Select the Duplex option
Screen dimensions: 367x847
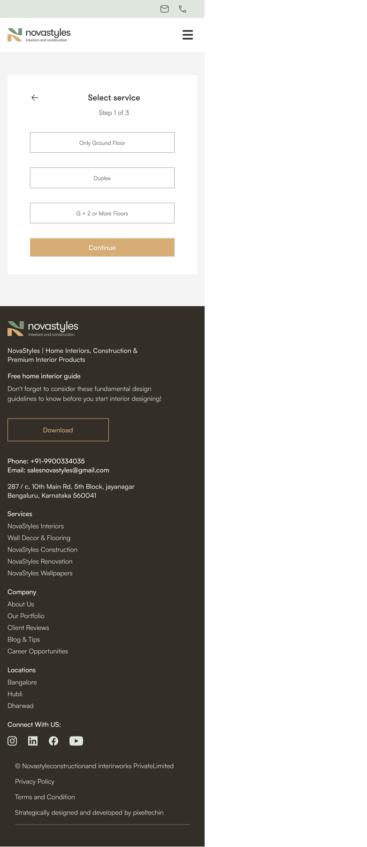[x=102, y=178]
